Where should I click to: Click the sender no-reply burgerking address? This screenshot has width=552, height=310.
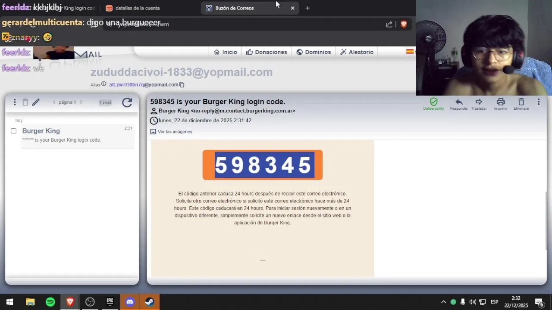243,111
